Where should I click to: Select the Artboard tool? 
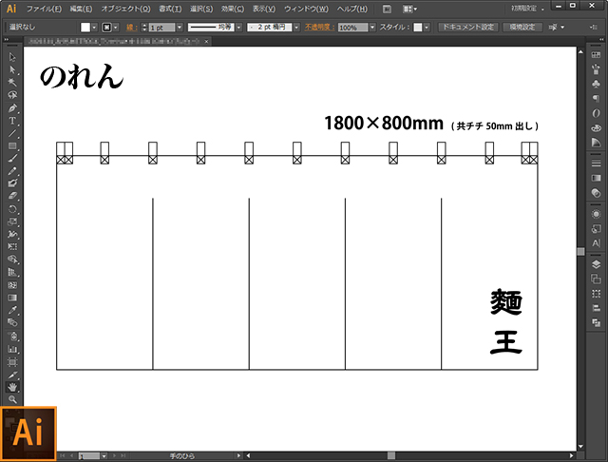(x=12, y=362)
